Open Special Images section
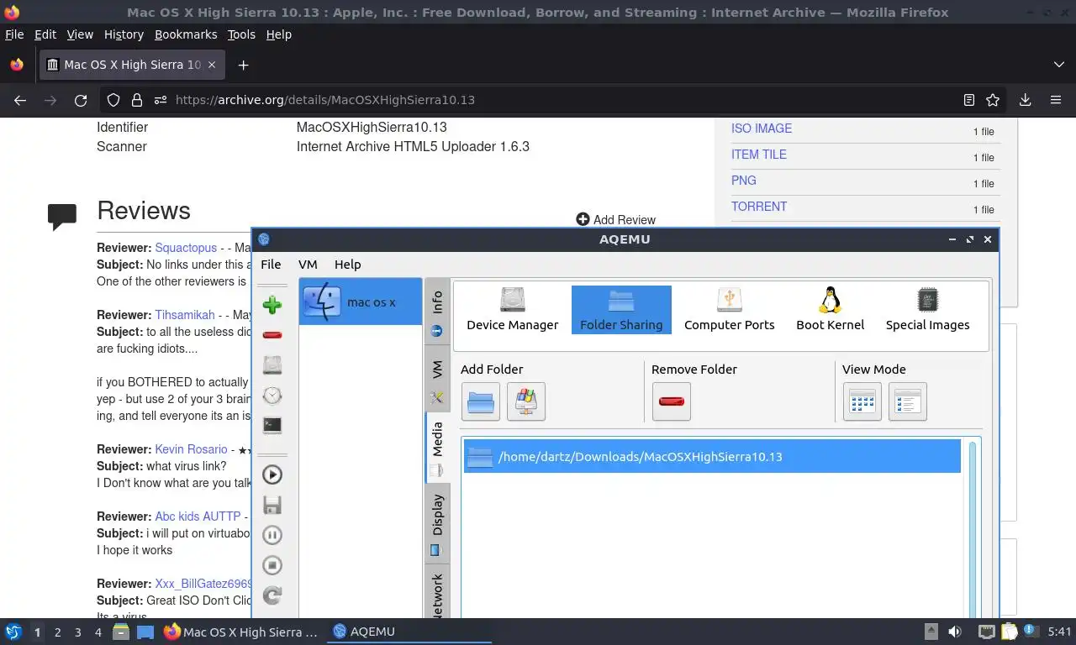This screenshot has height=645, width=1076. tap(927, 309)
